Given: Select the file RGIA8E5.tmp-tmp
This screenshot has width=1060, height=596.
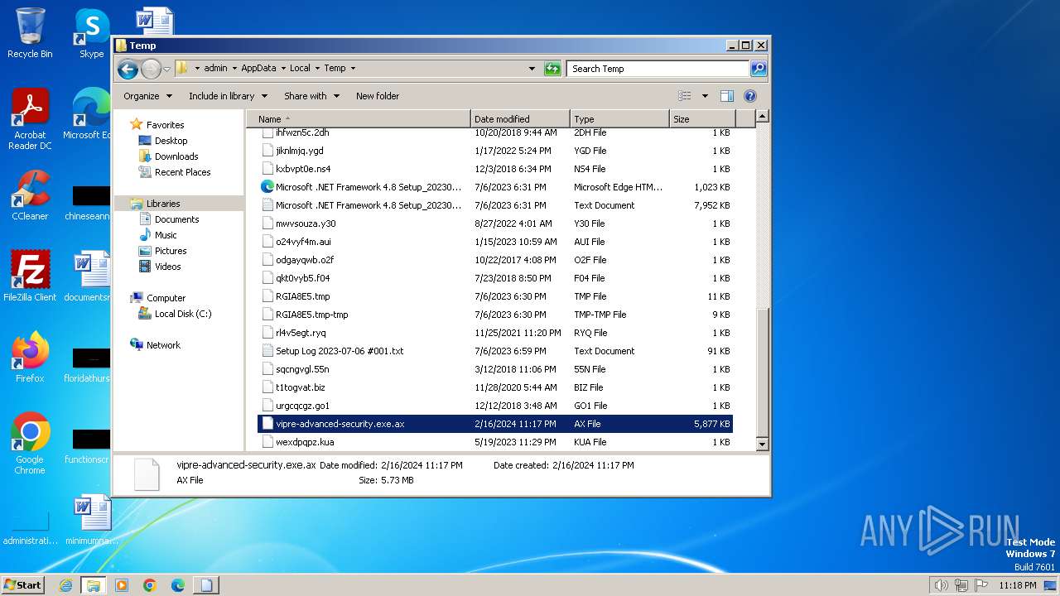Looking at the screenshot, I should pos(495,315).
